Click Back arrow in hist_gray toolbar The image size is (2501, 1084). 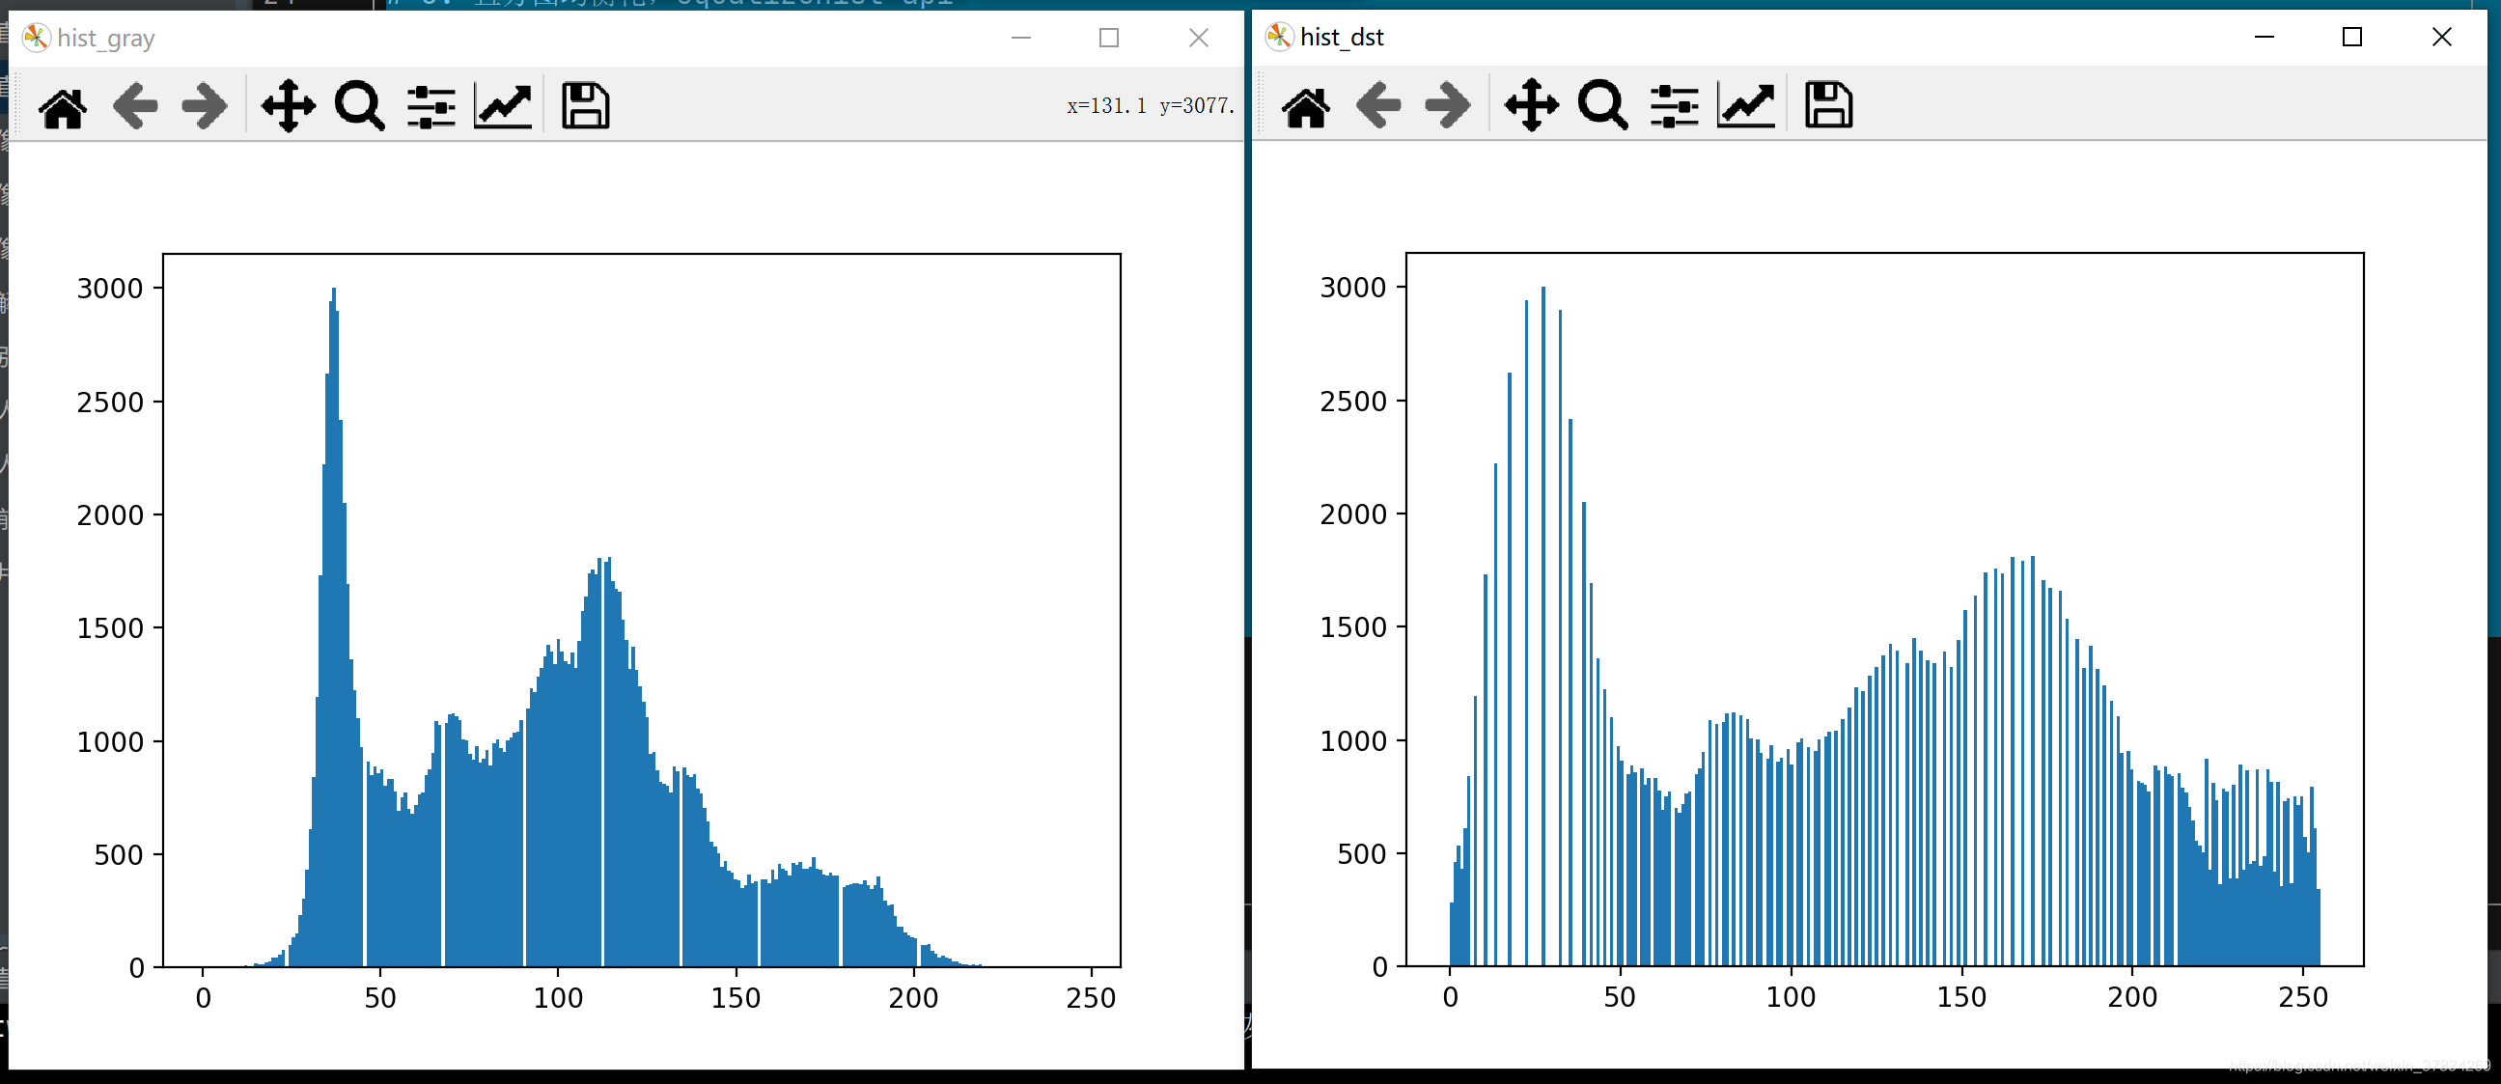pyautogui.click(x=135, y=106)
